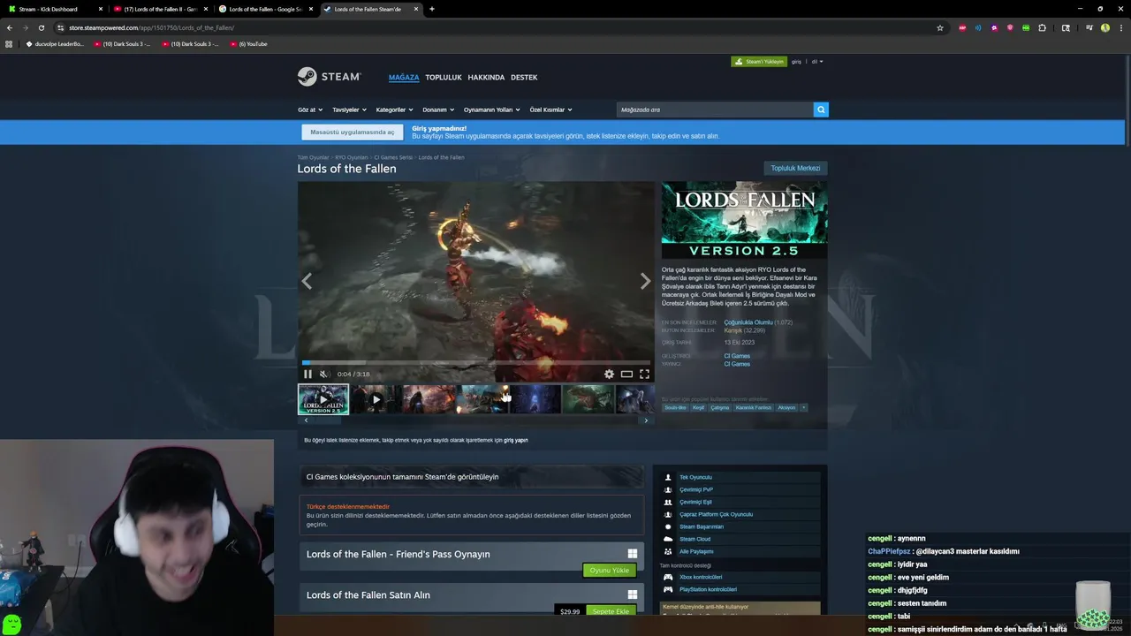Switch to Stream - Kick Dashboard tab
The image size is (1131, 636).
click(55, 9)
